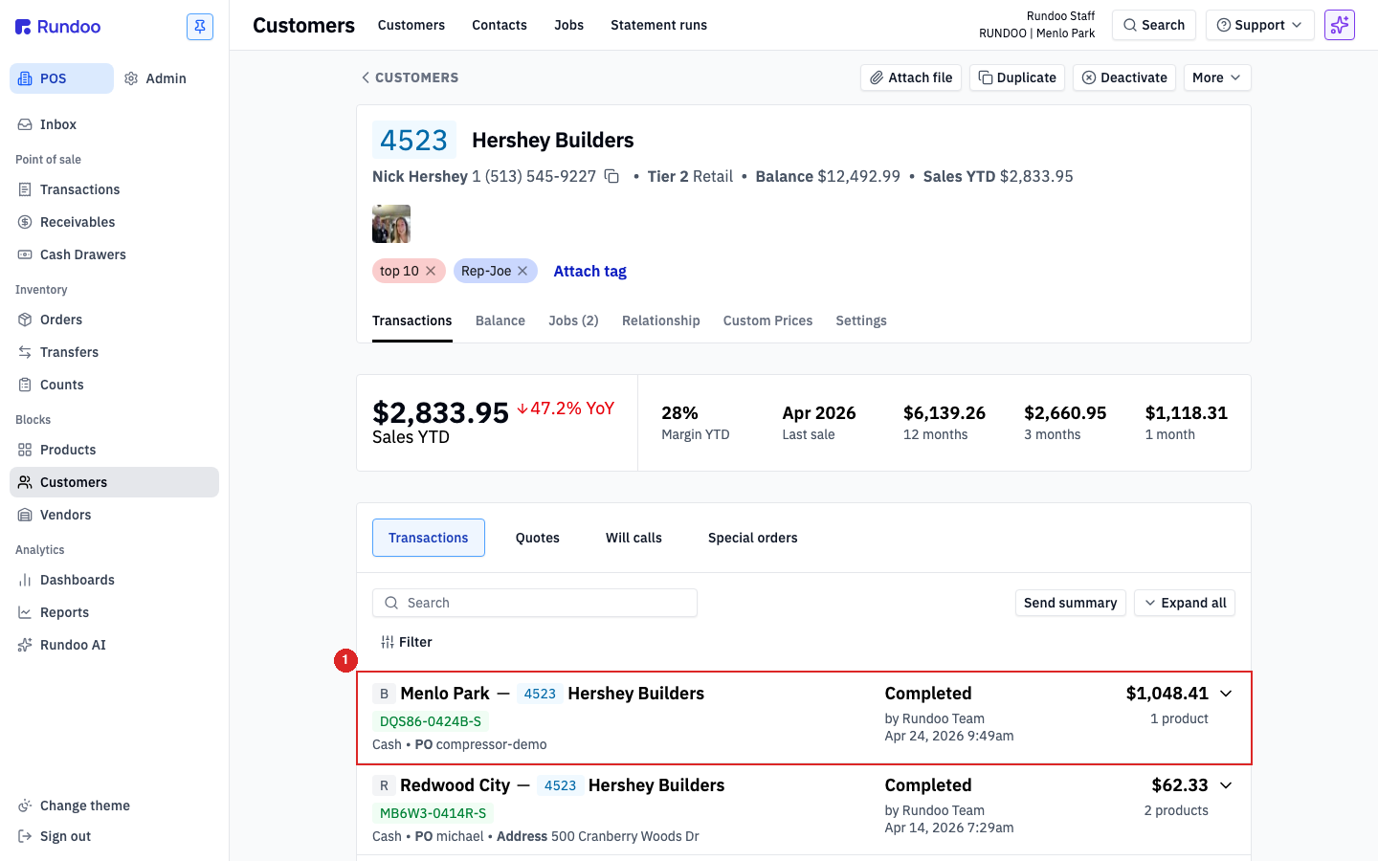Open Statement runs tab
Screen dimensions: 1378x861
coord(659,25)
